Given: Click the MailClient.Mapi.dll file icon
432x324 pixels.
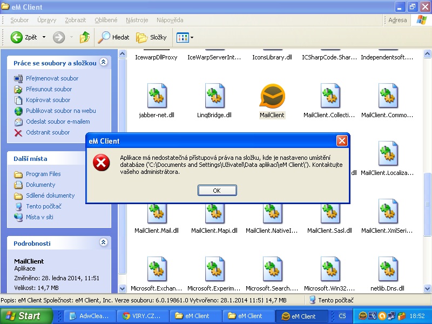Looking at the screenshot, I should (214, 212).
